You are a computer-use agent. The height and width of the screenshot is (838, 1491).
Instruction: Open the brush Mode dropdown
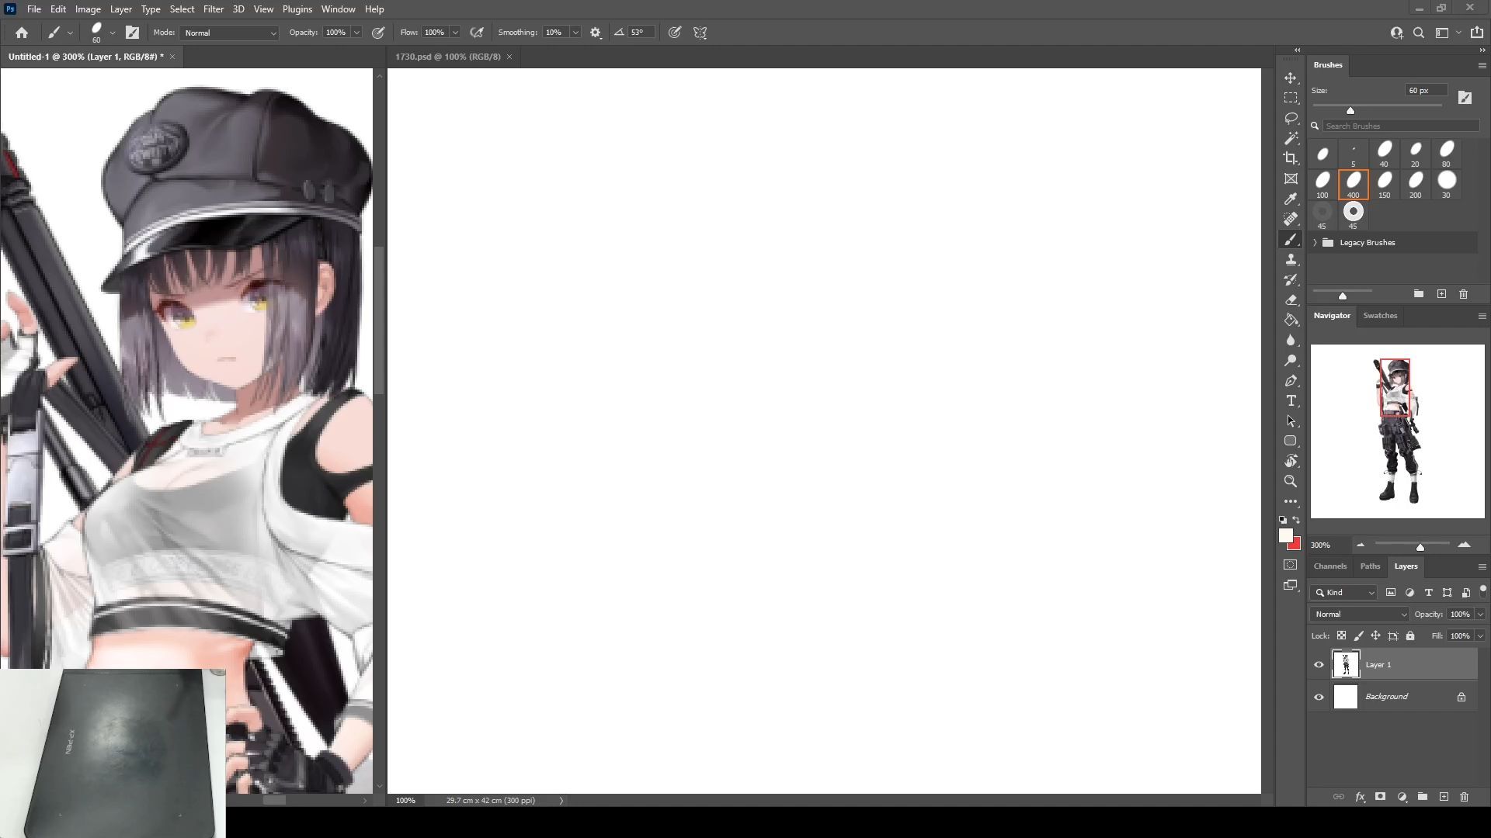coord(229,33)
